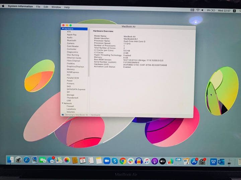
Task: Open Pages from the Dock
Action: pos(186,162)
